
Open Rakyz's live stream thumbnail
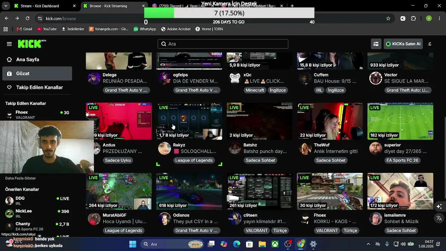(189, 121)
